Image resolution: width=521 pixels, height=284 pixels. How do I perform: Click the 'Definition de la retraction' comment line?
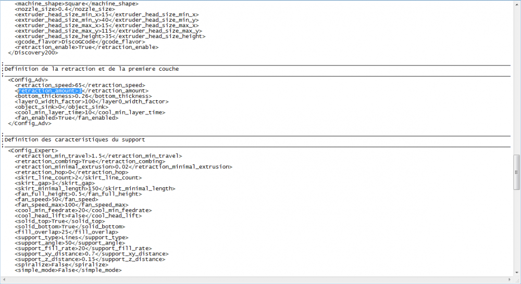pos(92,69)
